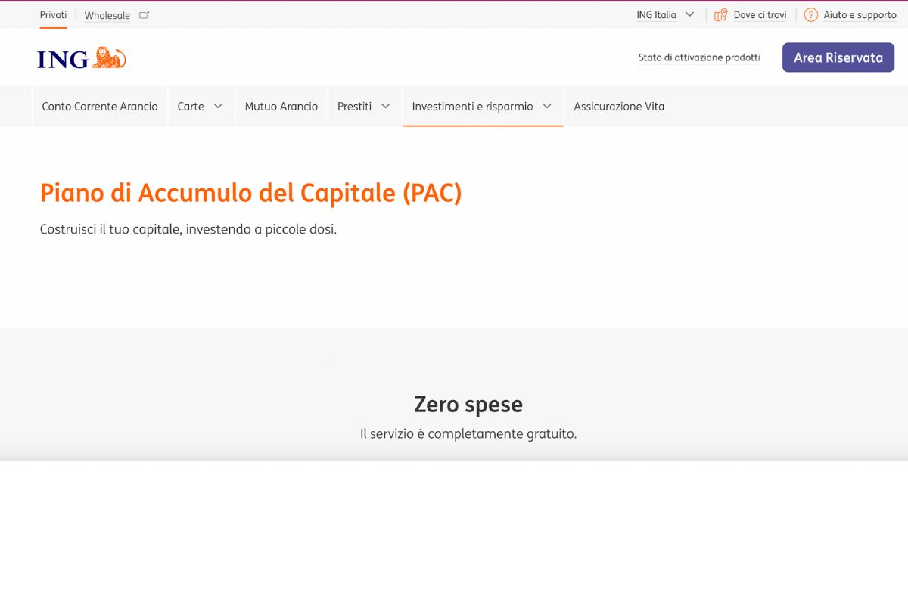Click the ING wordmark text logo
The image size is (908, 605).
coord(63,59)
